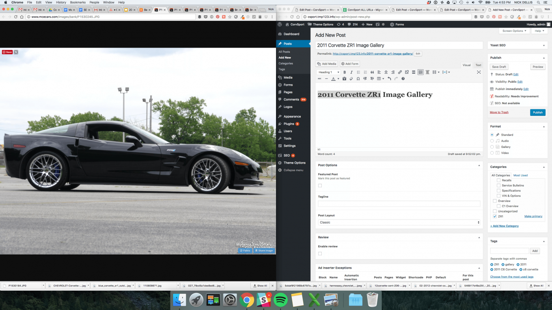552x310 pixels.
Task: Click Move to Trash link
Action: click(499, 113)
